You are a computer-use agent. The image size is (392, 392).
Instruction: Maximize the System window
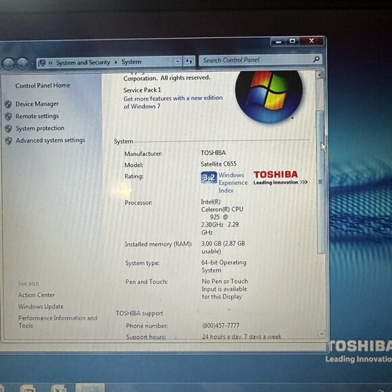(292, 41)
